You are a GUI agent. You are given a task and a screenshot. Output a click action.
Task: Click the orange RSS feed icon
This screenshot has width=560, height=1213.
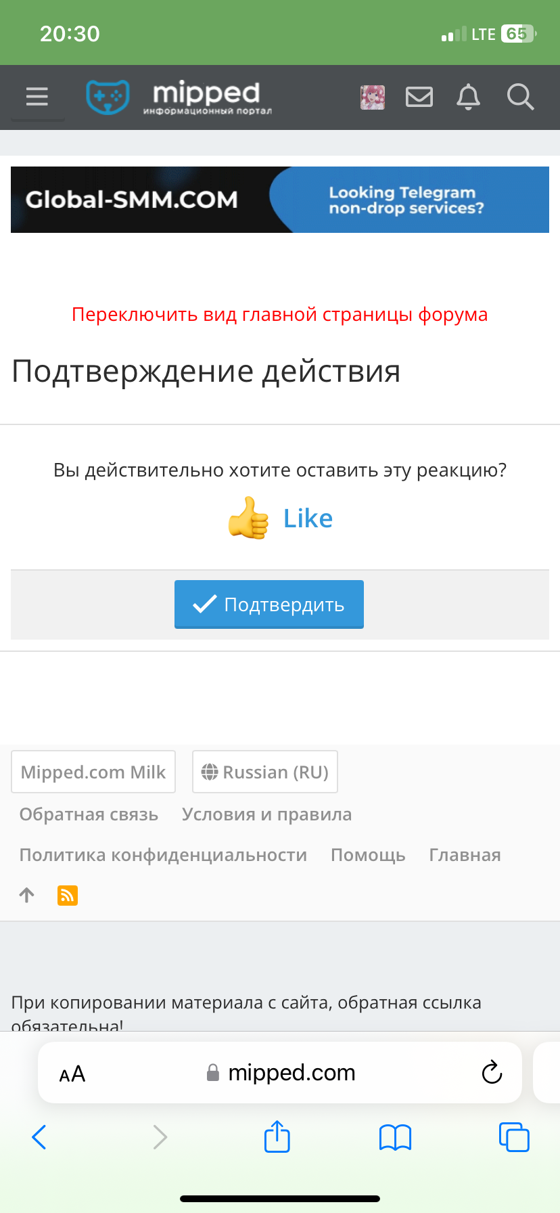point(68,896)
